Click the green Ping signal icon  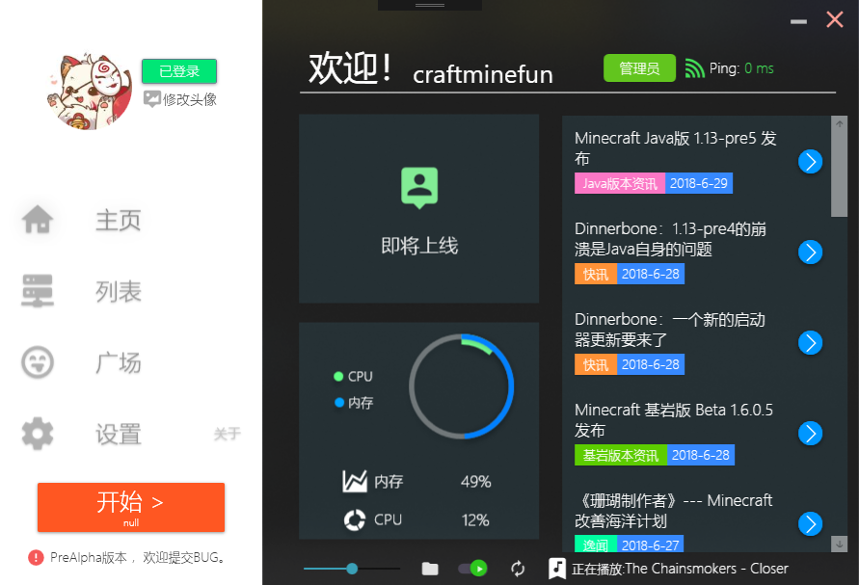tap(694, 68)
